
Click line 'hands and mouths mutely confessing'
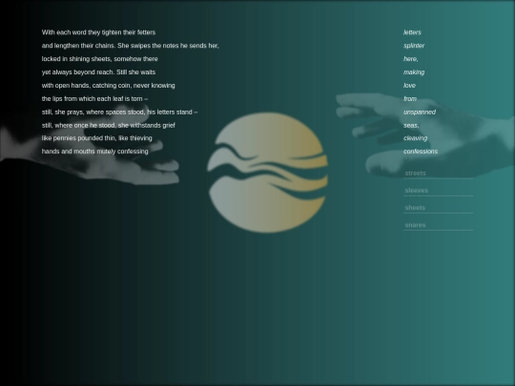[x=95, y=152]
